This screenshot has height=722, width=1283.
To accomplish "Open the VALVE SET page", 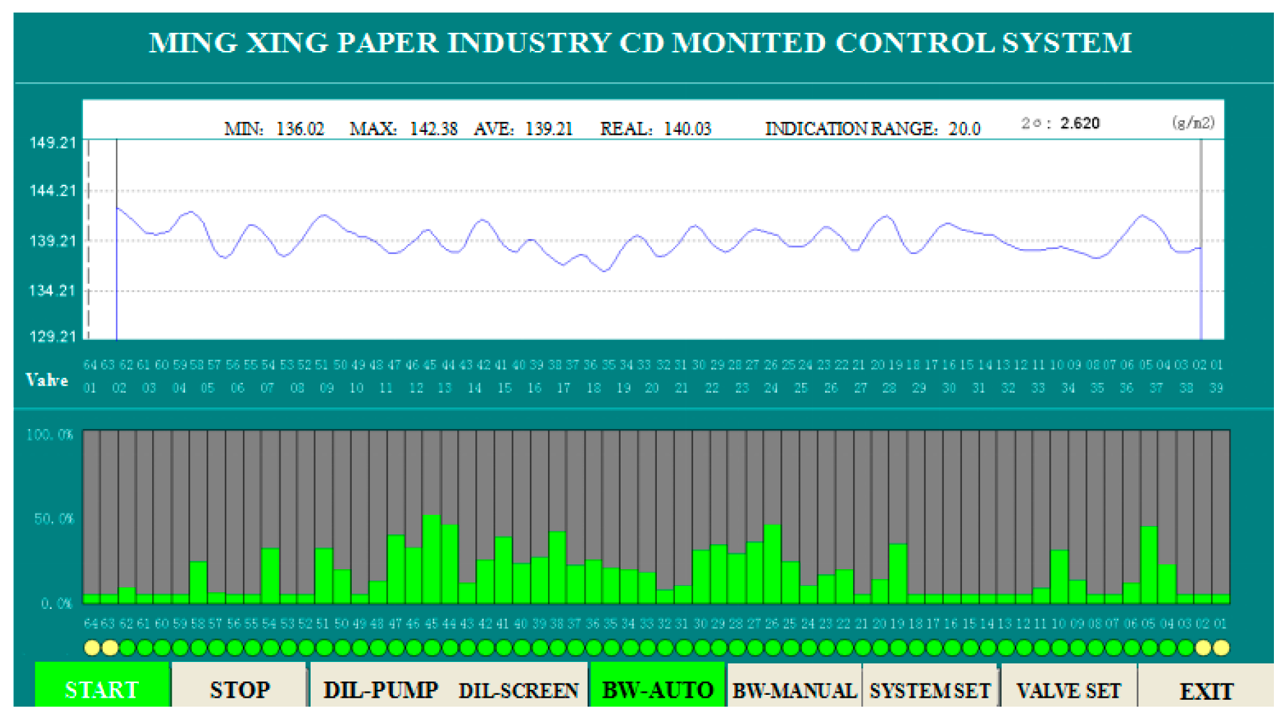I will 1068,691.
